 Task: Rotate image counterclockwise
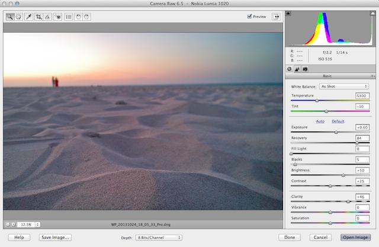point(78,17)
